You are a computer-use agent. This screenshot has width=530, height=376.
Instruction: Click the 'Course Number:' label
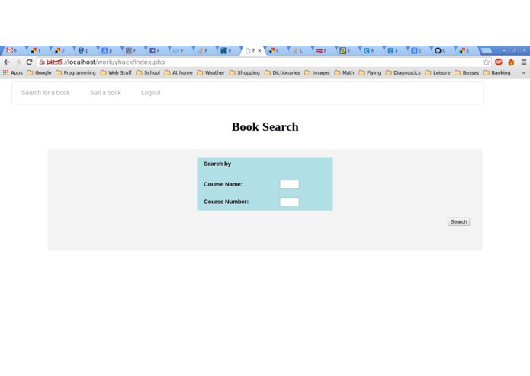point(226,202)
